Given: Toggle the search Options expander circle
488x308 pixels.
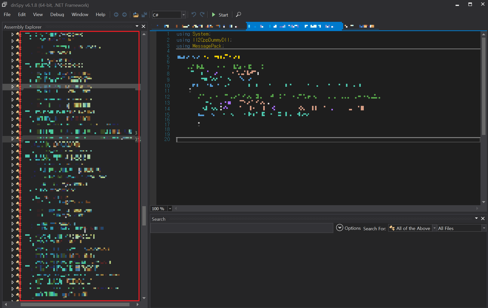Looking at the screenshot, I should (339, 228).
